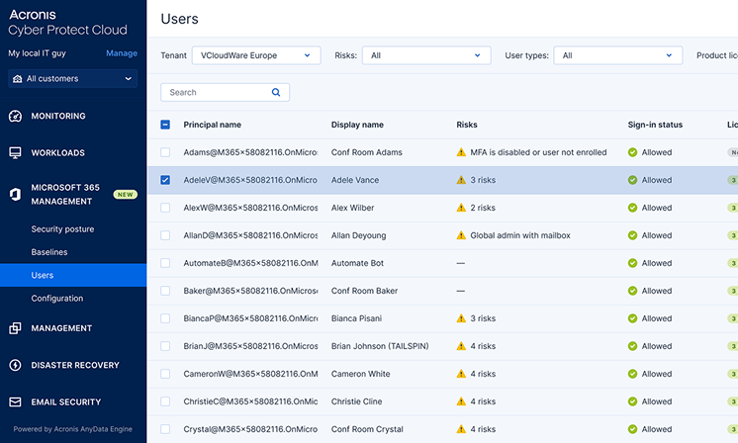Open Disaster Recovery section
Image resolution: width=738 pixels, height=443 pixels.
click(x=75, y=365)
